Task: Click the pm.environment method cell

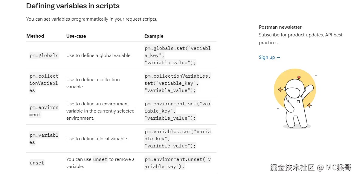Action: pos(44,111)
